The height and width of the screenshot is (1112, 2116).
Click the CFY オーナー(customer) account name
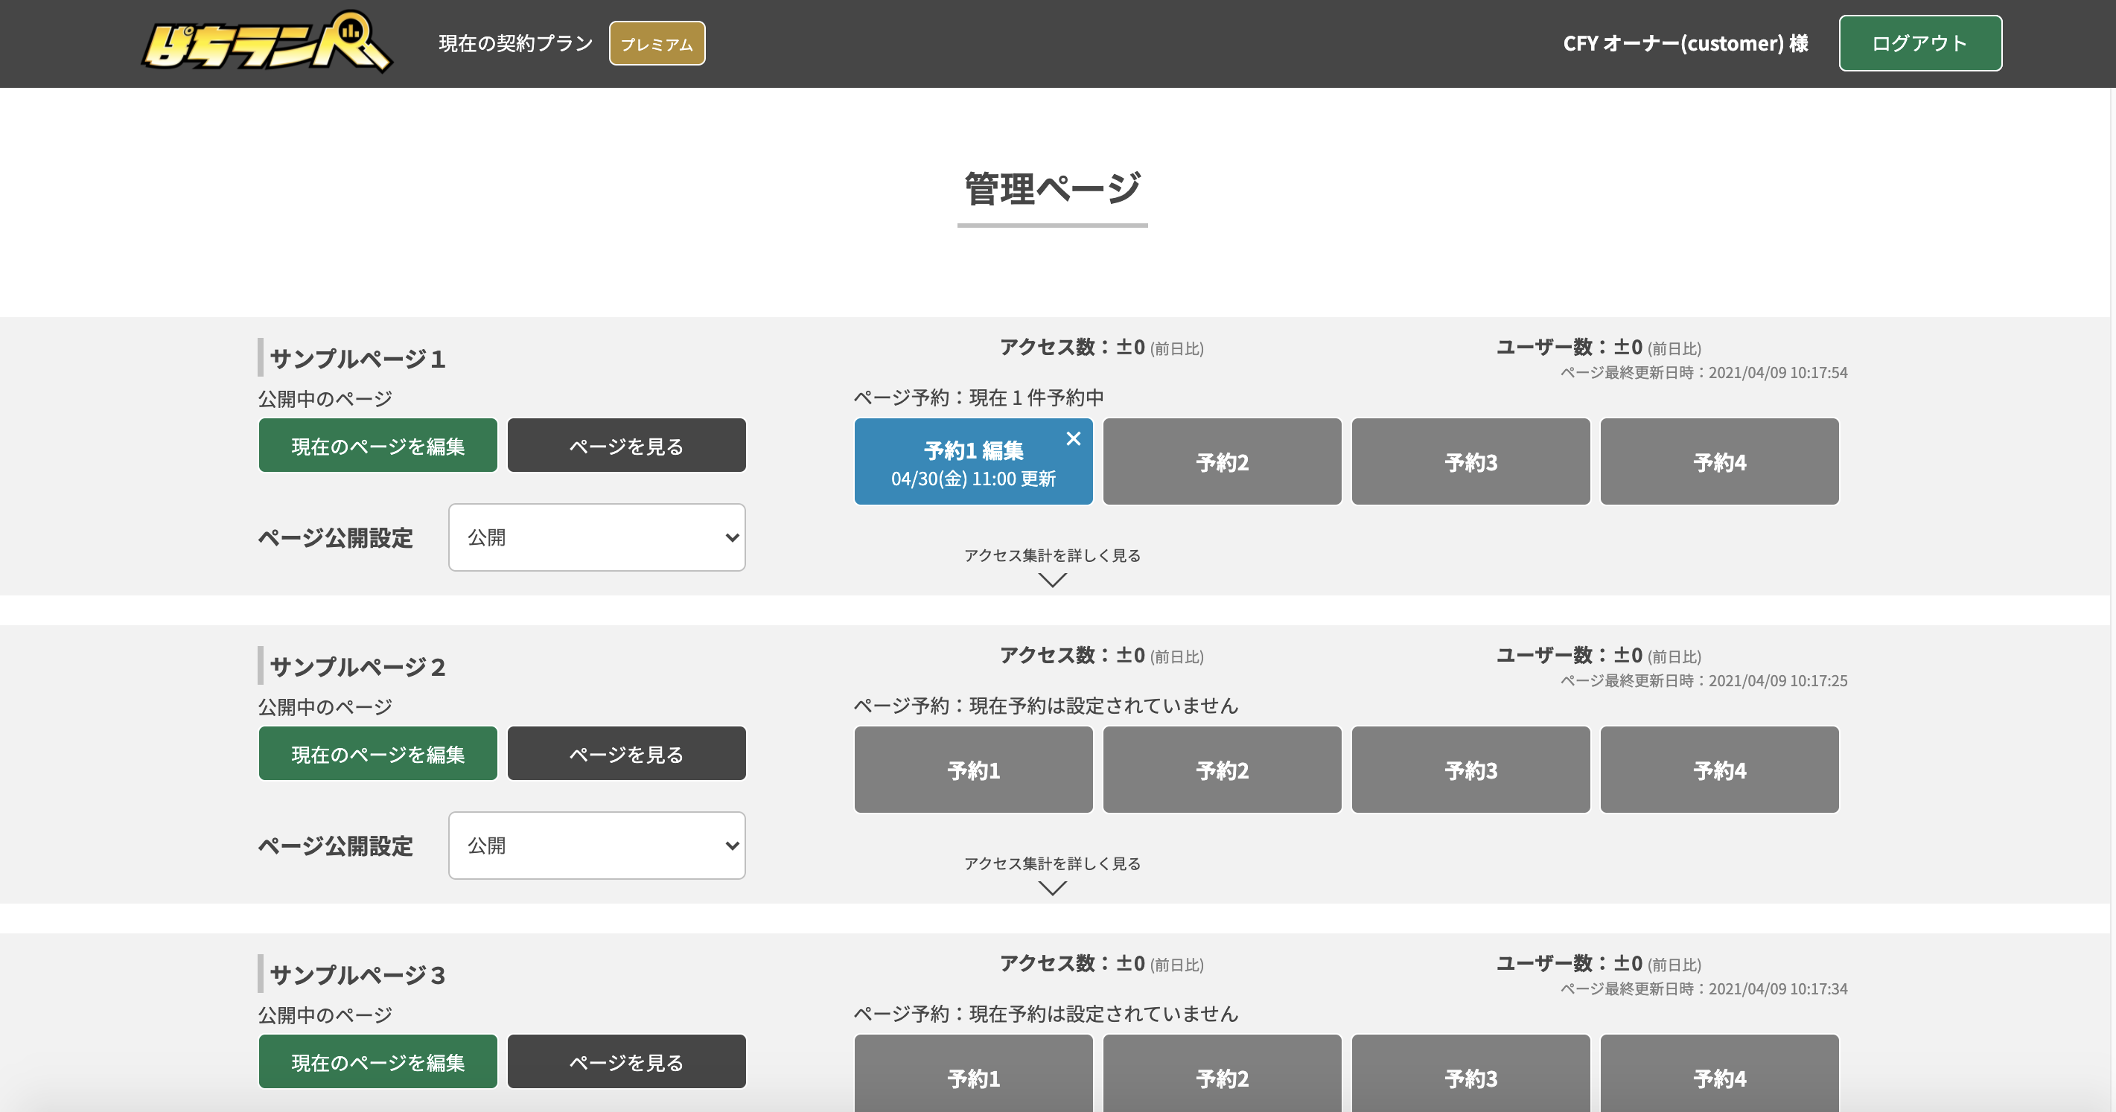1685,42
